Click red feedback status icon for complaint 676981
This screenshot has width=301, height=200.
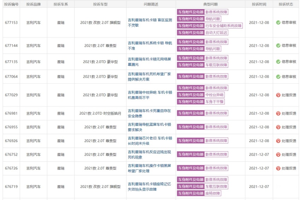278,114
